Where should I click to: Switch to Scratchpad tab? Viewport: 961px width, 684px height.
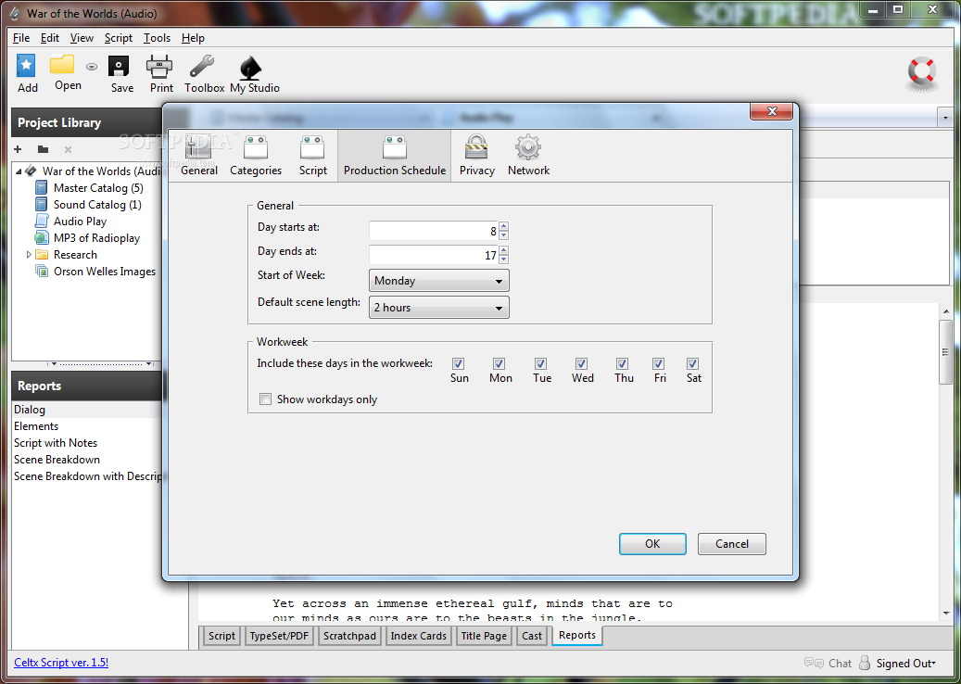tap(349, 636)
